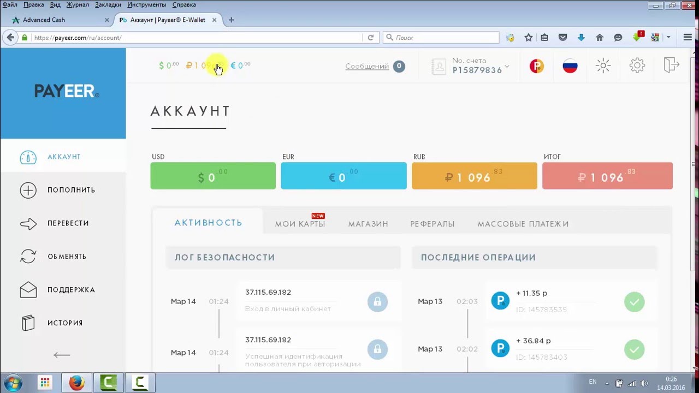Viewport: 699px width, 393px height.
Task: Click the orange RUB balance box
Action: 475,176
